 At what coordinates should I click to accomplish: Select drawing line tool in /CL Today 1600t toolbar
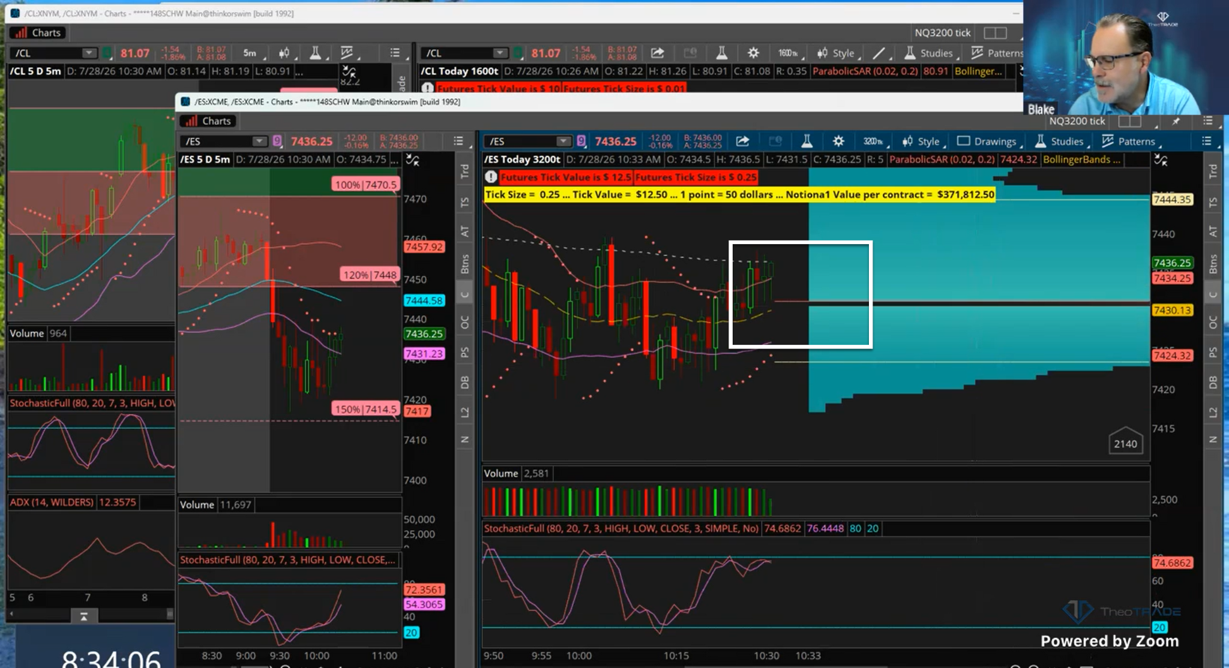click(x=879, y=53)
